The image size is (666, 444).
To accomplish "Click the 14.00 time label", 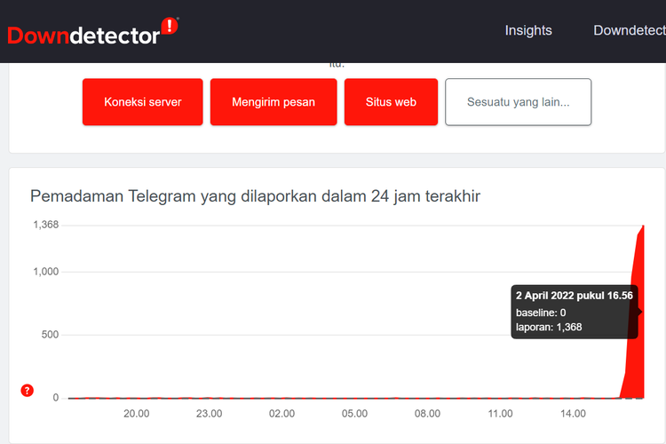I will [573, 414].
